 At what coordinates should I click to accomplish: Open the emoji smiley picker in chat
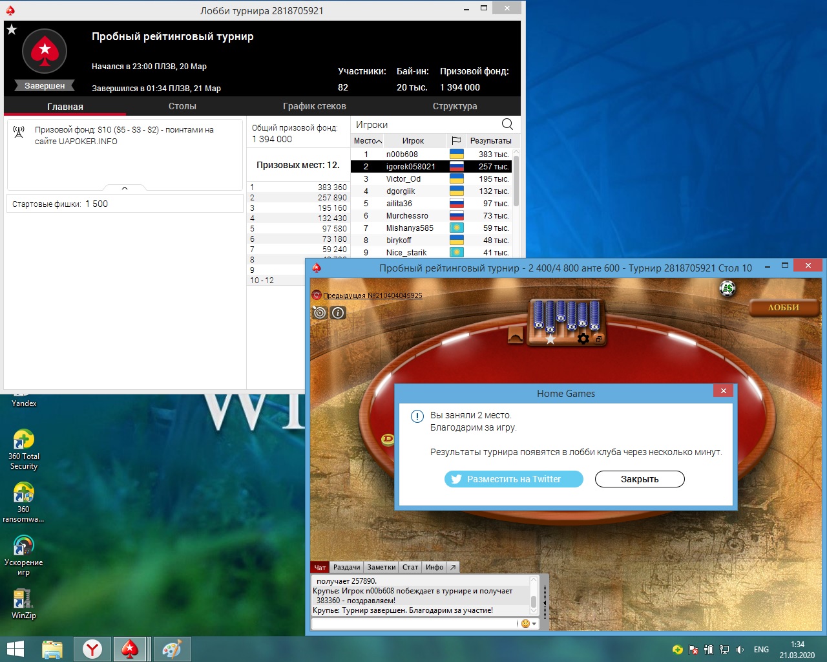coord(525,624)
